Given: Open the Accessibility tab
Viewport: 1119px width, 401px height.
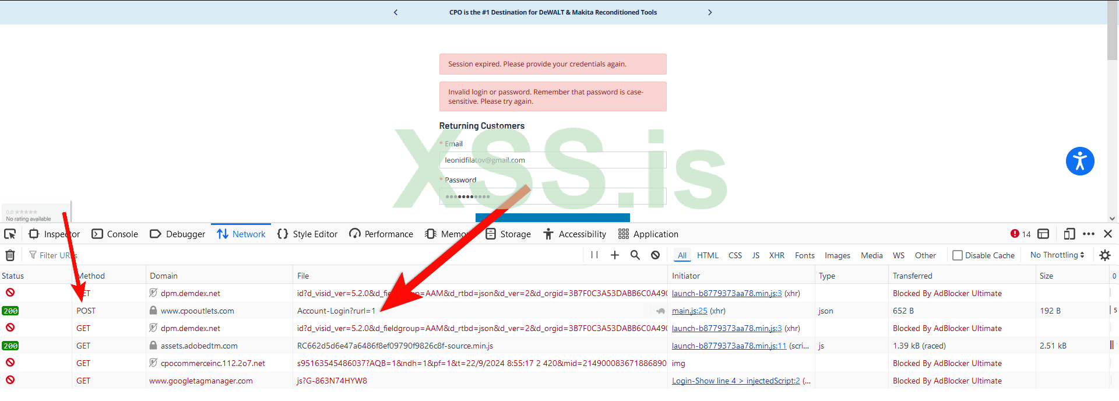Looking at the screenshot, I should click(575, 234).
